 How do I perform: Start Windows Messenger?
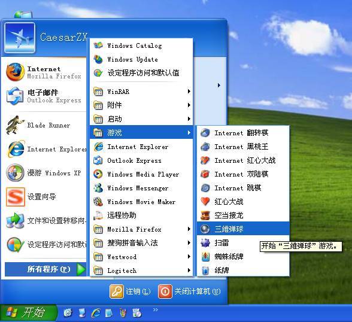pyautogui.click(x=141, y=188)
